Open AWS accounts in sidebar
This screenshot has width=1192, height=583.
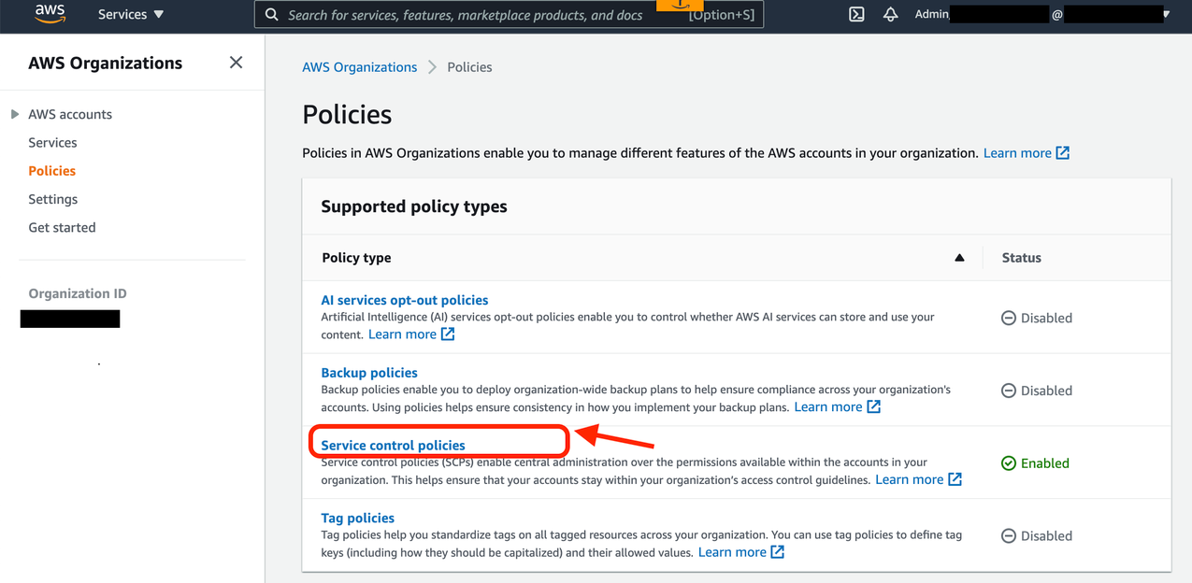tap(70, 114)
